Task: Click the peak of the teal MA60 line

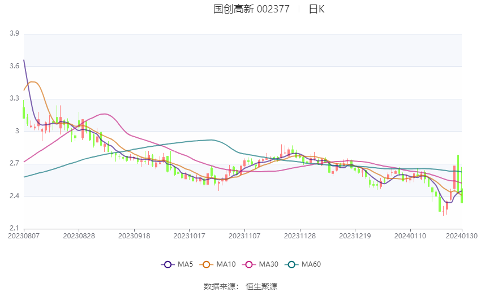Action: point(211,140)
